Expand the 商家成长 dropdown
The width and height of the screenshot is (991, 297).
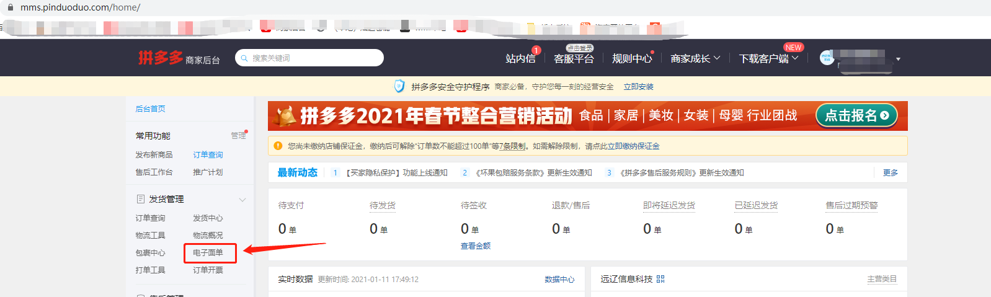coord(695,58)
